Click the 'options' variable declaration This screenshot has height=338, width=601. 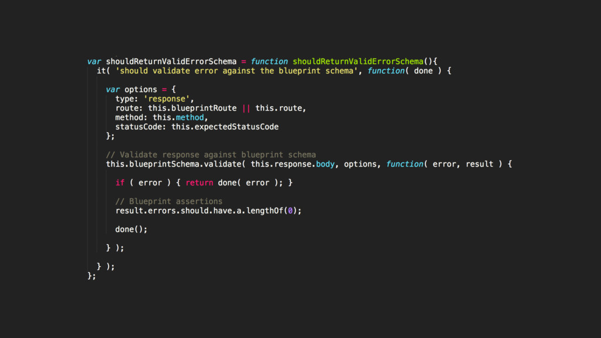(141, 90)
